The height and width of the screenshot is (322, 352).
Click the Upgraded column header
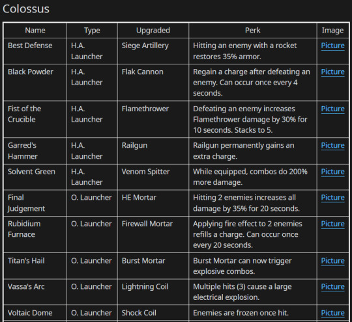coord(153,31)
